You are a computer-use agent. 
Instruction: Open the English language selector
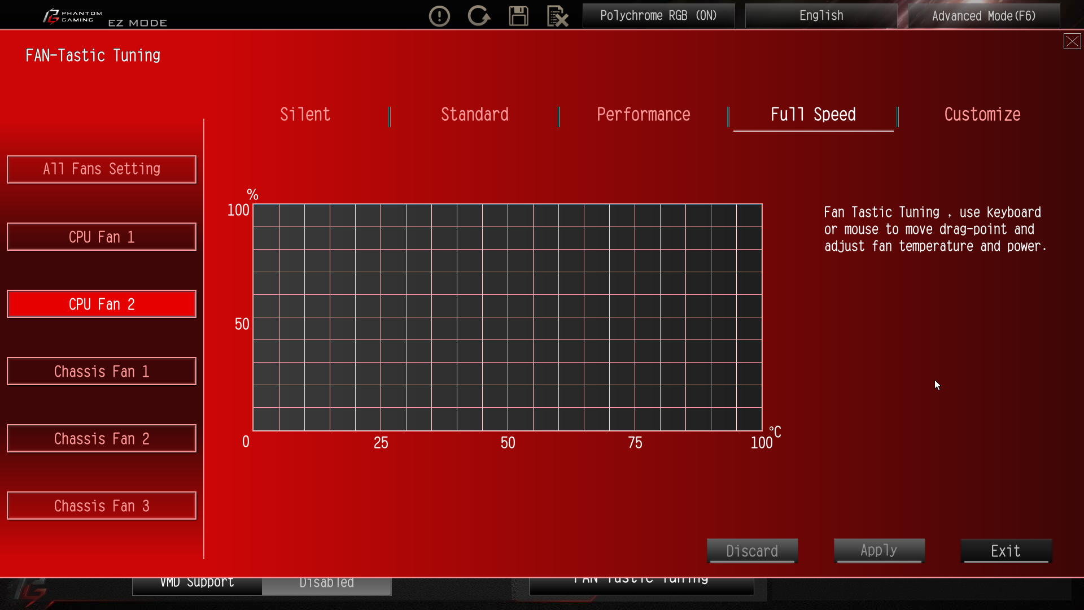click(x=821, y=16)
